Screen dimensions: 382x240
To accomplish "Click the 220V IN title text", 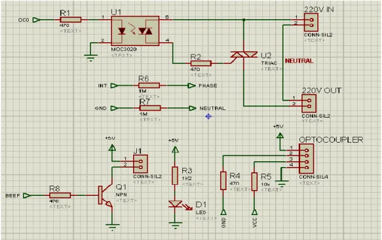I will 319,10.
